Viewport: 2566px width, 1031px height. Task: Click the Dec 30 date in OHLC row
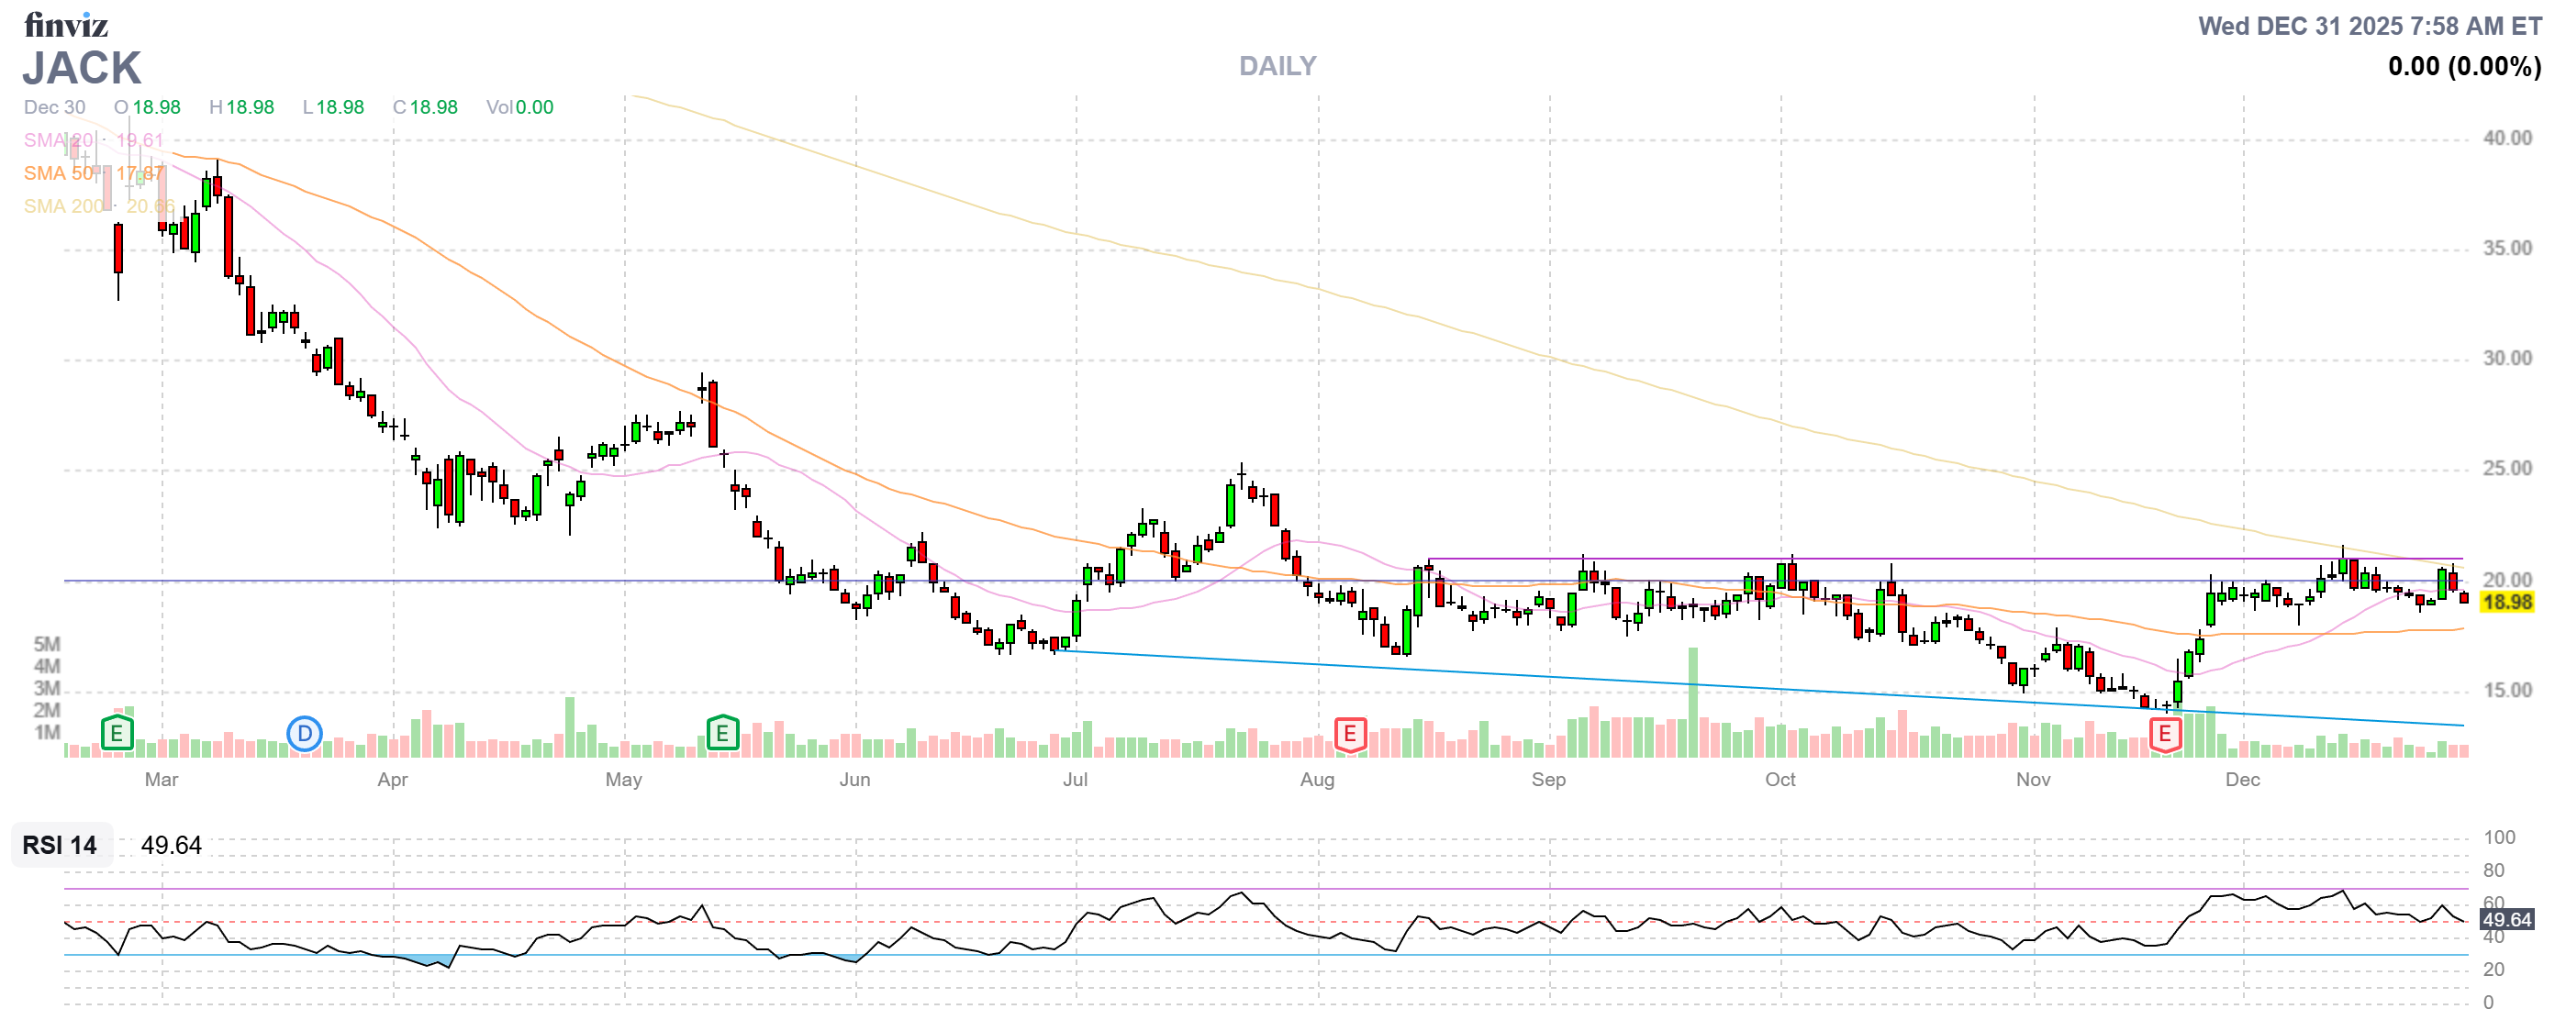pos(55,107)
